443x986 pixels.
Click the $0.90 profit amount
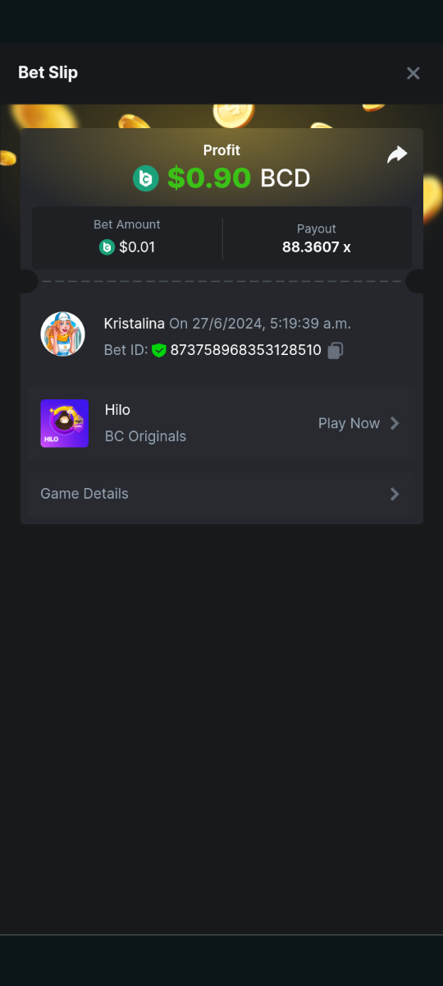click(209, 178)
